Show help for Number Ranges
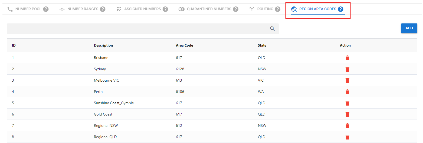 tap(103, 9)
